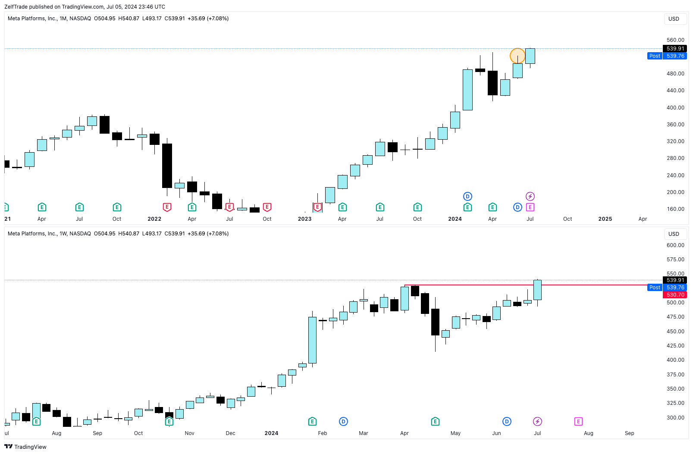Open the USD currency selector on weekly chart
This screenshot has width=693, height=454.
pyautogui.click(x=674, y=234)
